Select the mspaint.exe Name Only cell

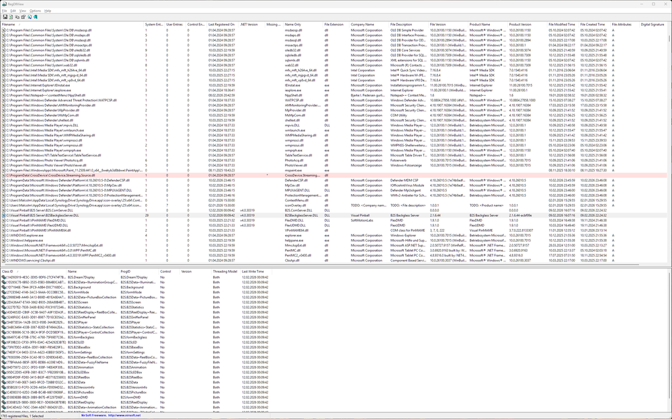294,170
